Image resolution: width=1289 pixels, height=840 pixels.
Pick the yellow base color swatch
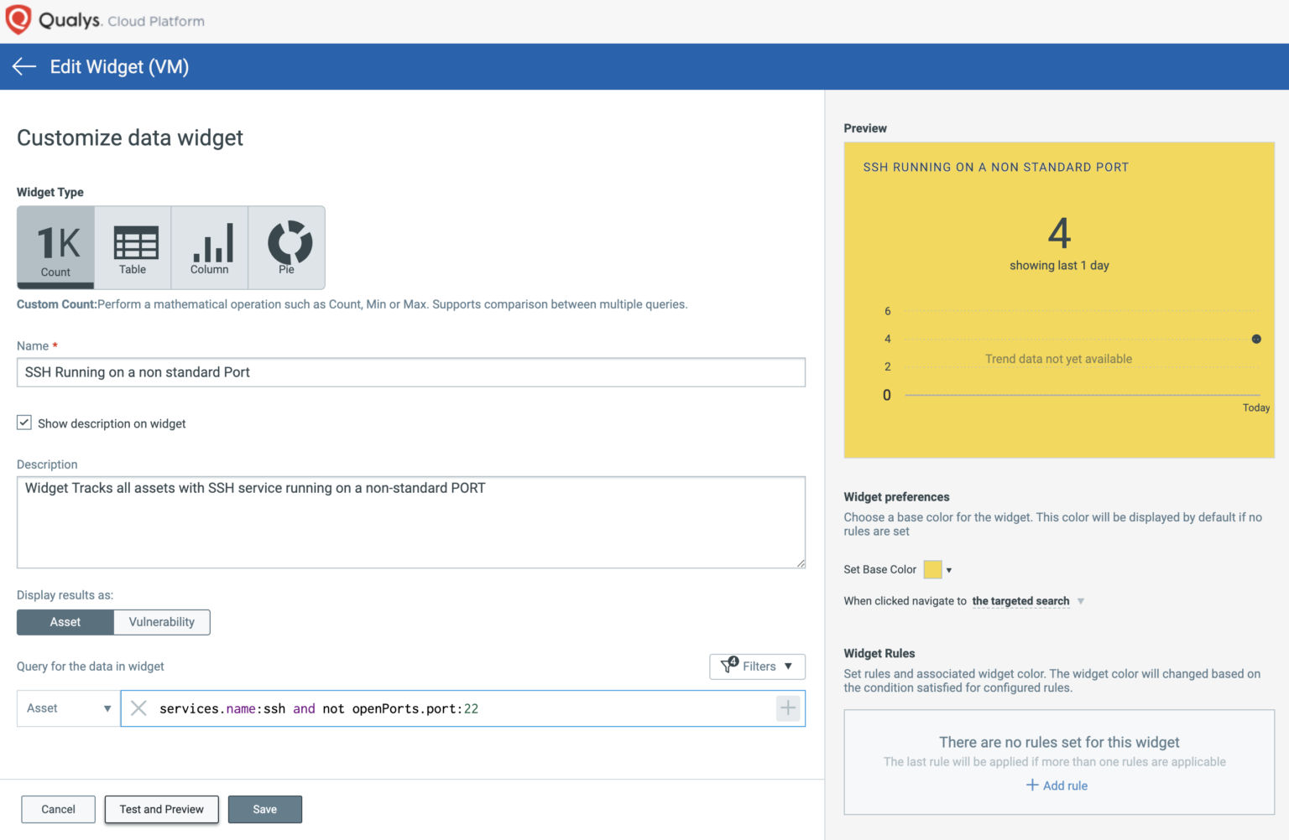pos(933,569)
